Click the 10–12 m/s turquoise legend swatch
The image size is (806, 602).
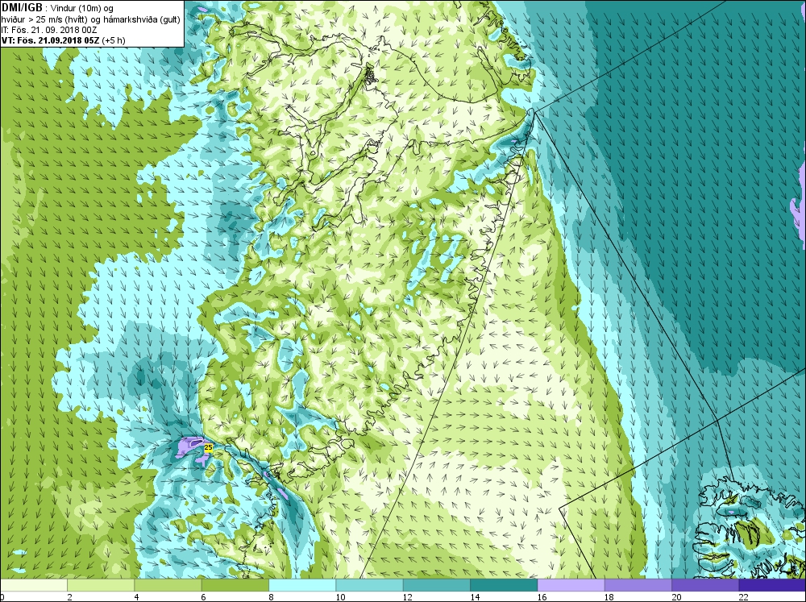(370, 585)
